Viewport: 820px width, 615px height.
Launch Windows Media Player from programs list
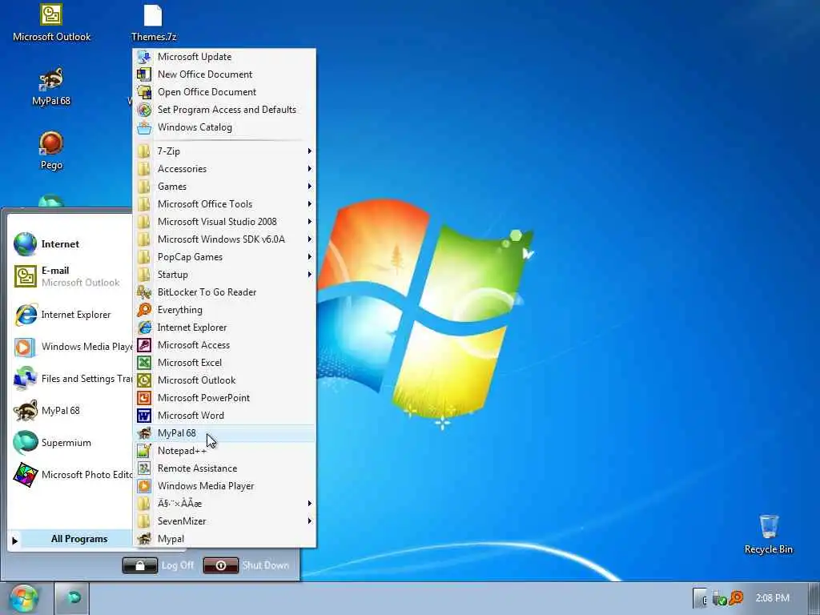(224, 486)
